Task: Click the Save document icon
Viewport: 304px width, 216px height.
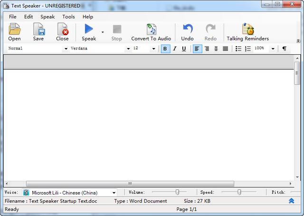Action: (38, 30)
